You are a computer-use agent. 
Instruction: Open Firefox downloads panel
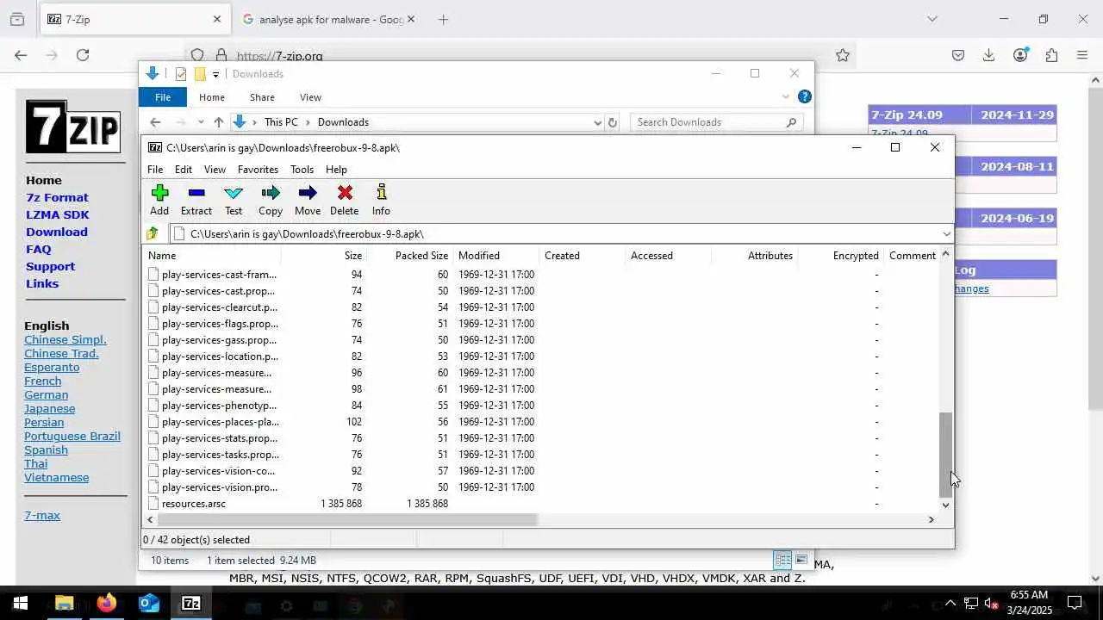(x=988, y=55)
